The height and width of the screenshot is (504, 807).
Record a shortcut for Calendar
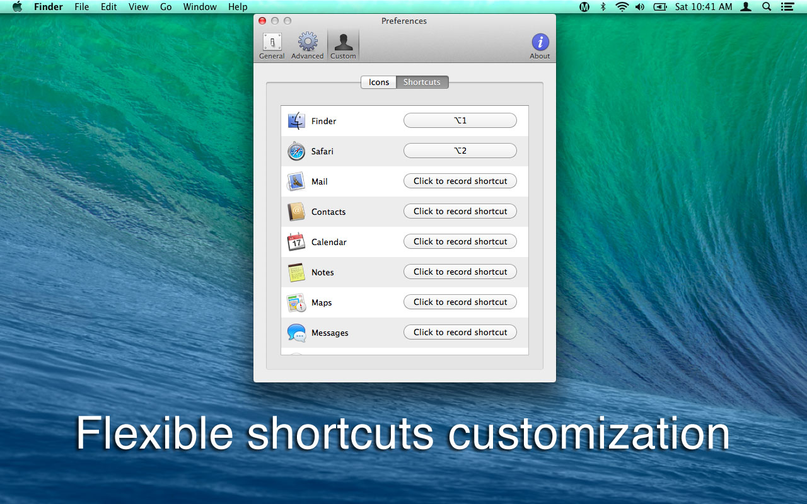pos(460,241)
